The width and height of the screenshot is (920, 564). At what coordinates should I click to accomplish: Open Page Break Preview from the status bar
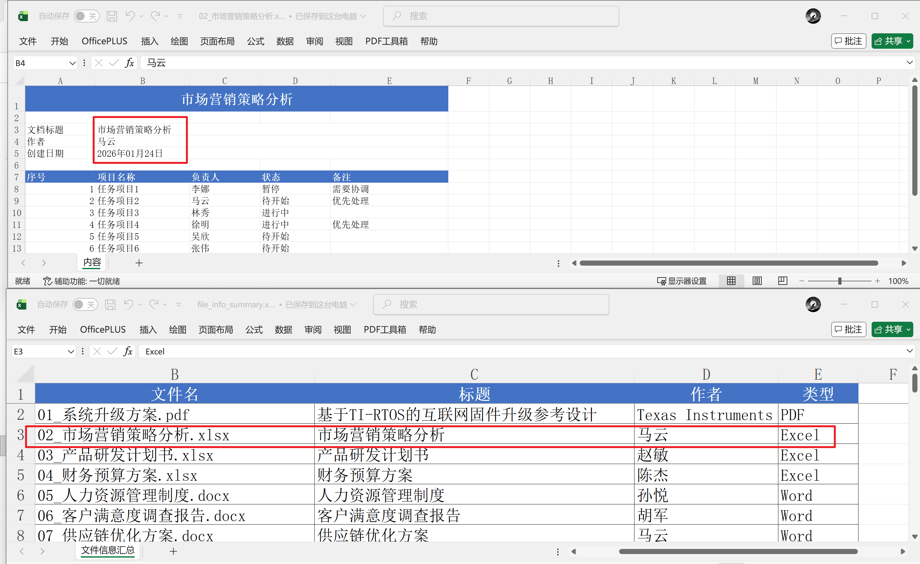click(783, 281)
